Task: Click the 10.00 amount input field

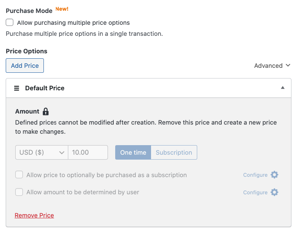Action: click(x=88, y=152)
